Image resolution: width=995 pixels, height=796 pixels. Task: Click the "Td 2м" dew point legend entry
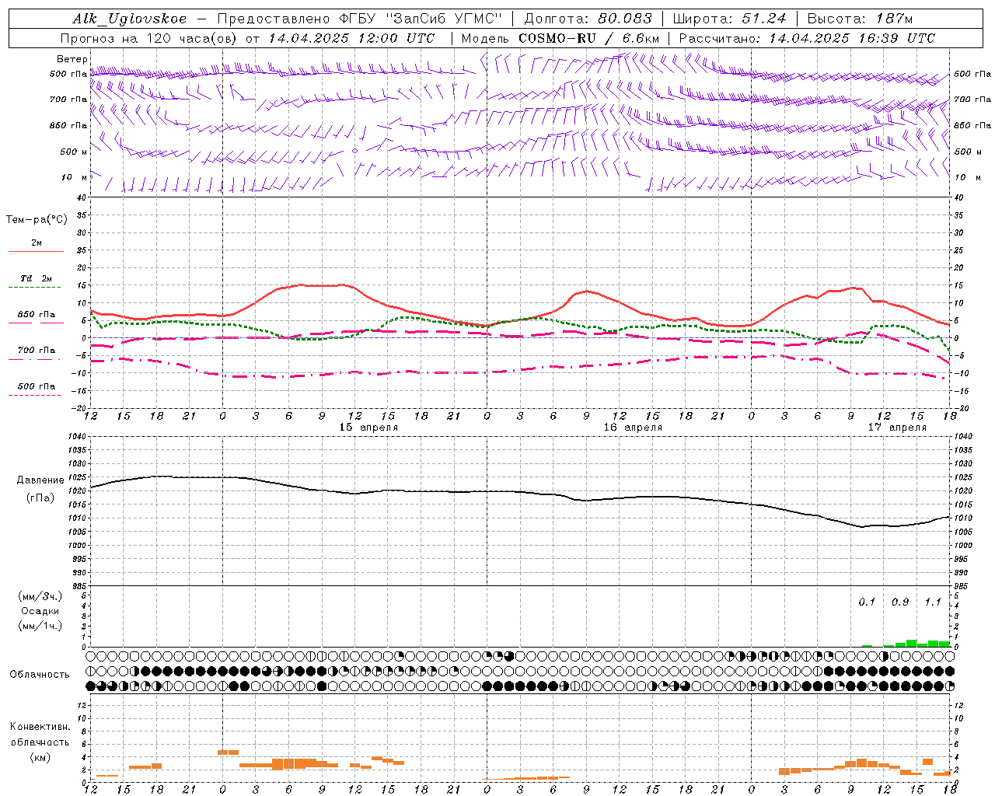pos(36,278)
